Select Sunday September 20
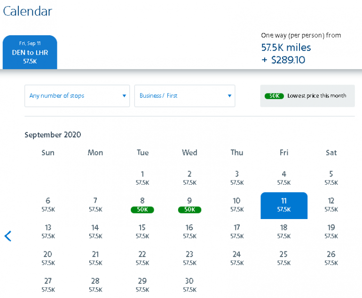This screenshot has height=298, width=362. tap(48, 258)
